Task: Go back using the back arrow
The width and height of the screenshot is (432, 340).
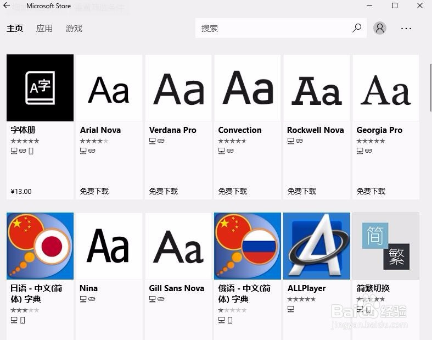Action: coord(7,5)
